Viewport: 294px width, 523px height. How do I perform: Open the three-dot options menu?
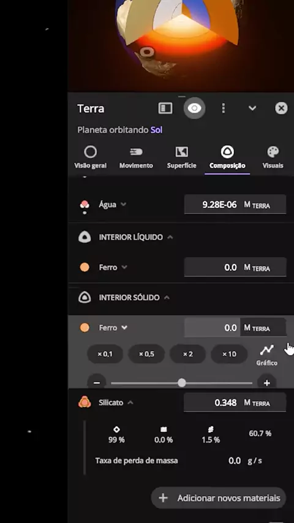(223, 108)
